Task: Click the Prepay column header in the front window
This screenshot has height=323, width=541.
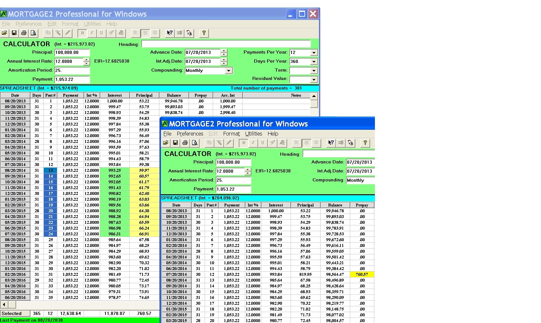Action: tap(362, 205)
